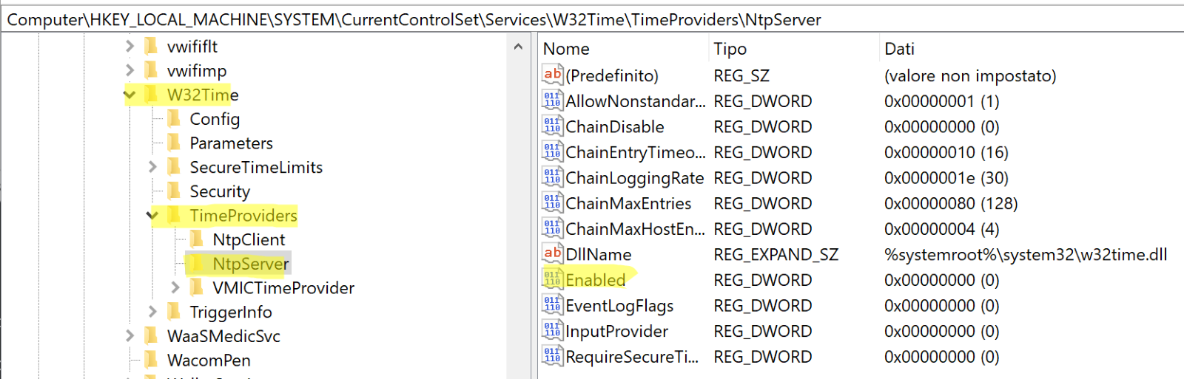Viewport: 1184px width, 379px height.
Task: Click the DWORD icon beside ChainDisable
Action: pos(552,126)
